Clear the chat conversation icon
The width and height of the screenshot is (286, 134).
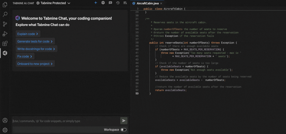coord(125,3)
